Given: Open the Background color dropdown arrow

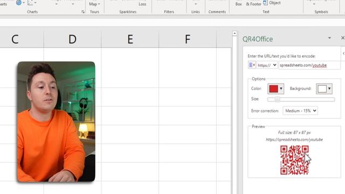Looking at the screenshot, I should pyautogui.click(x=329, y=88).
